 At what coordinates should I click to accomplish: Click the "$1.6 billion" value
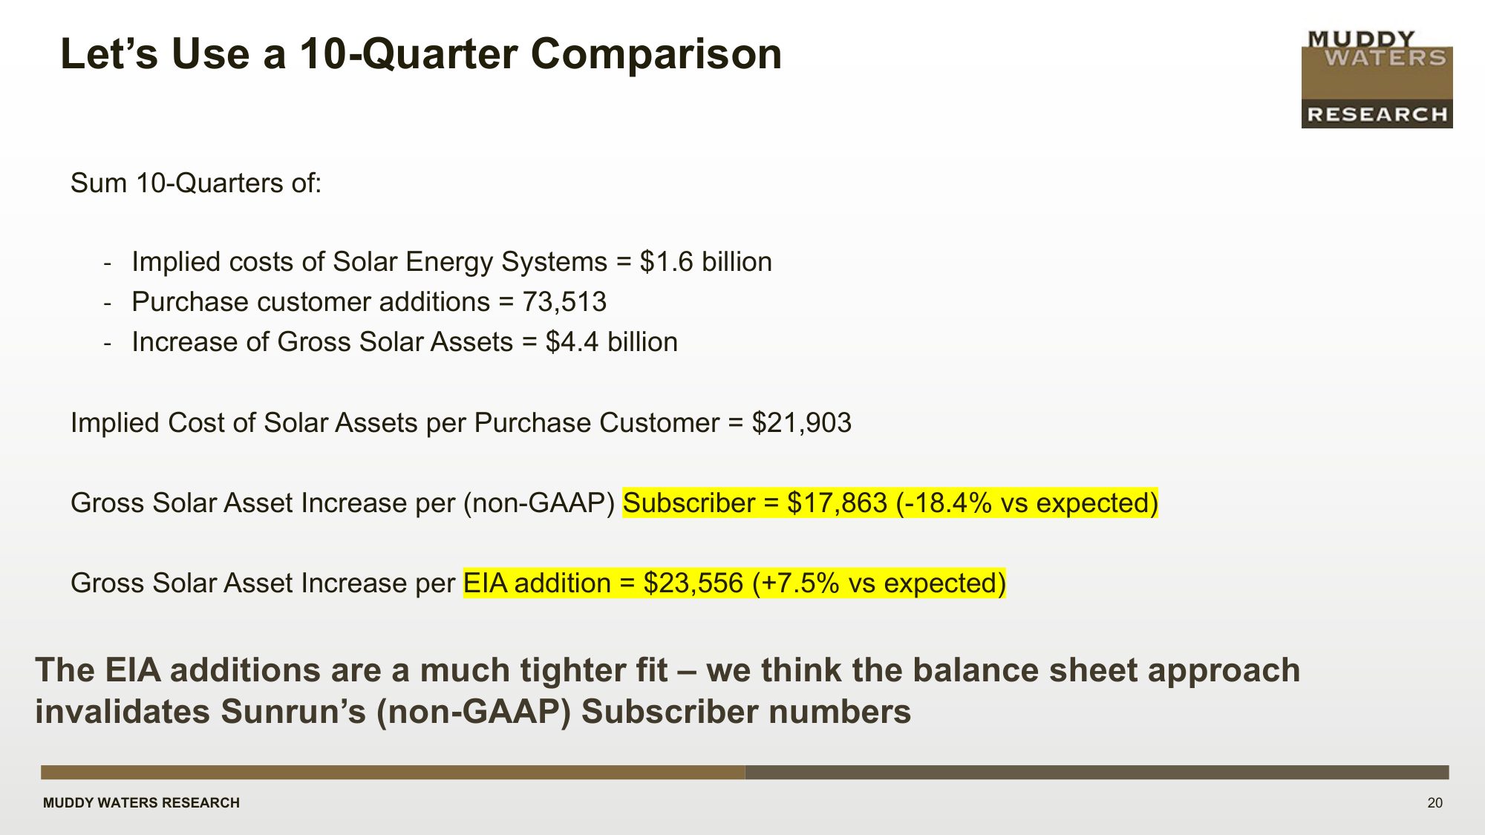(x=705, y=262)
